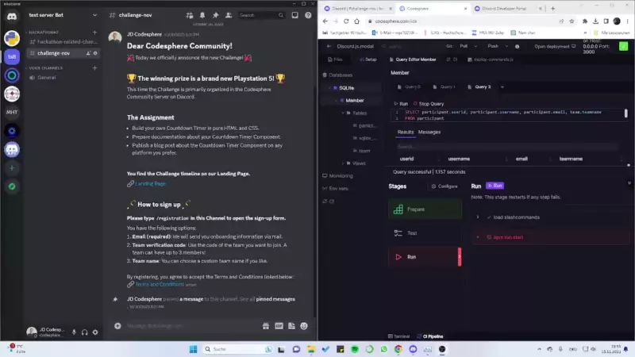Select team table in tree
The image size is (635, 357).
coord(364,151)
